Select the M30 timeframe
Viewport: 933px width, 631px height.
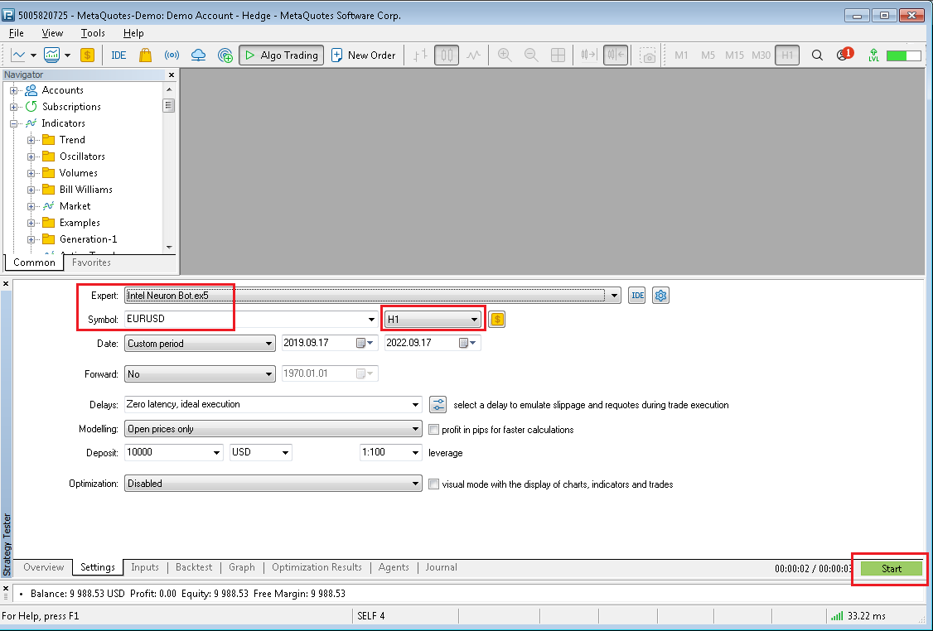(x=761, y=55)
